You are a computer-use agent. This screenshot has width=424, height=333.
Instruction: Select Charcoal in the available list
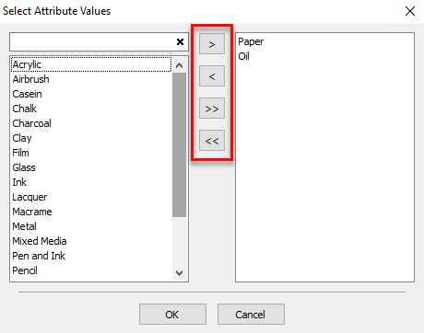[91, 123]
